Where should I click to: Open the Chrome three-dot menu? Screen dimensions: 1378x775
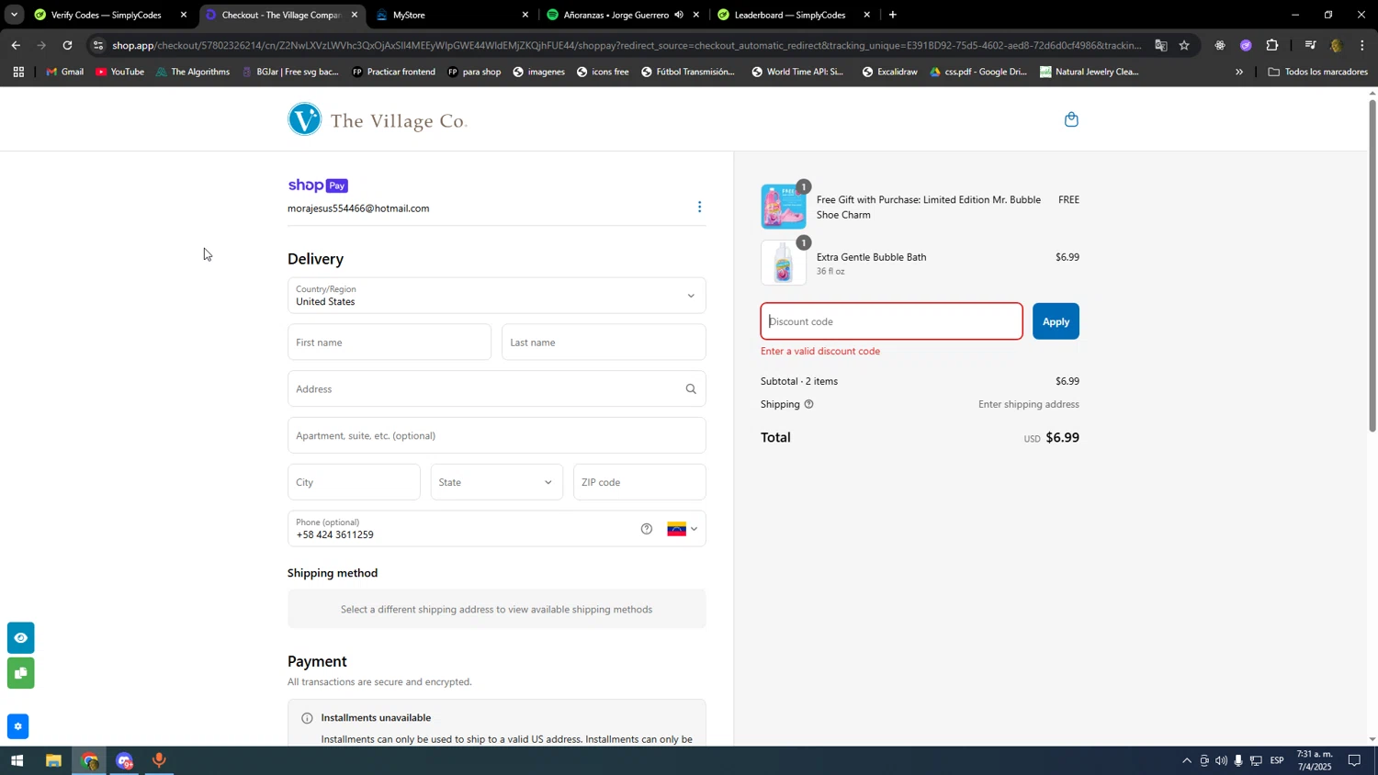pyautogui.click(x=1362, y=45)
